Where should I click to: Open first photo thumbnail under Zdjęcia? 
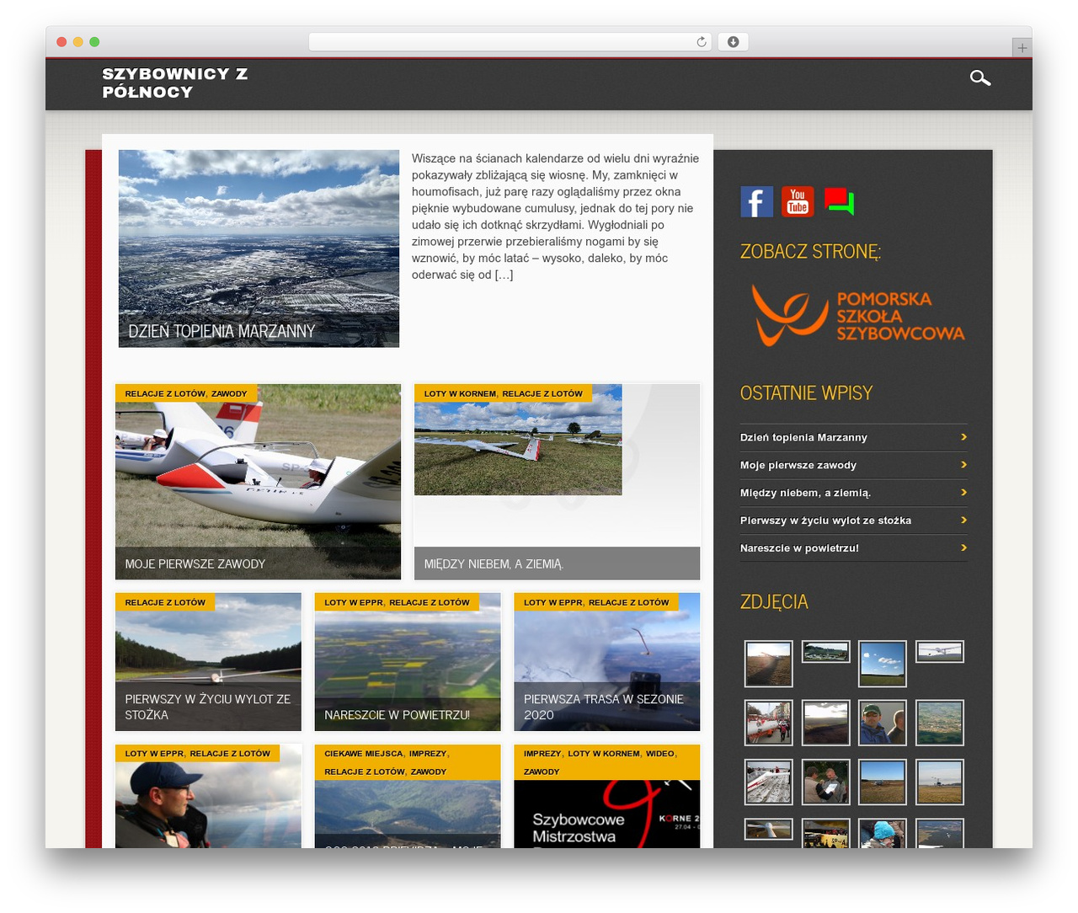point(768,664)
